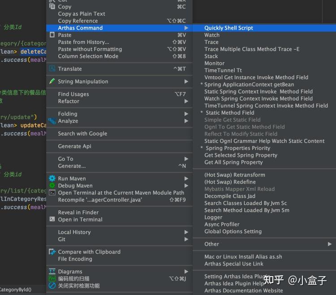Image resolution: width=336 pixels, height=295 pixels.
Task: Expand the Run Maven submenu arrow
Action: coord(186,178)
